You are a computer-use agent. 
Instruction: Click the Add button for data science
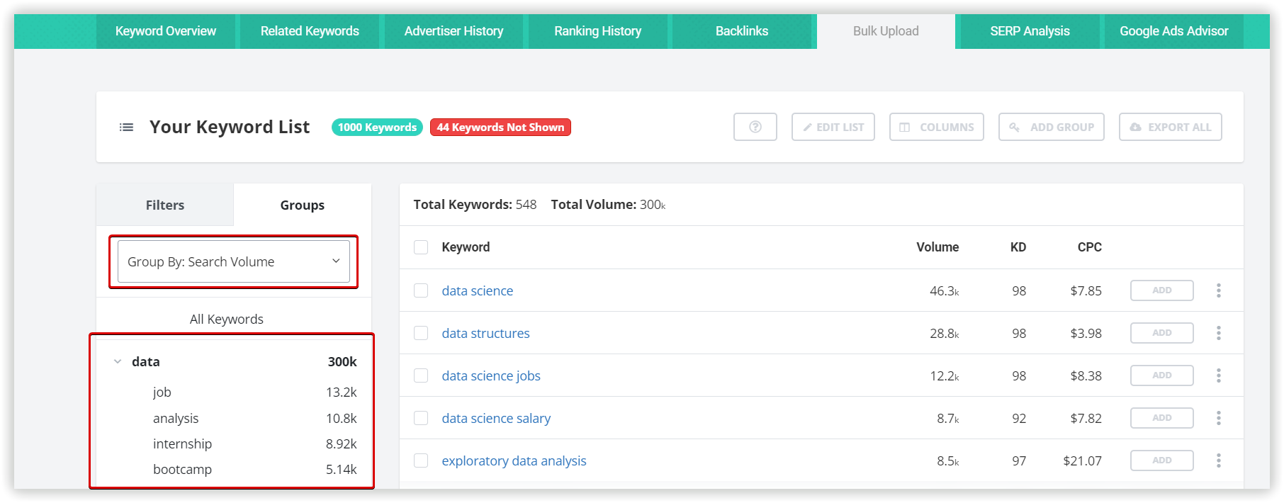1161,290
